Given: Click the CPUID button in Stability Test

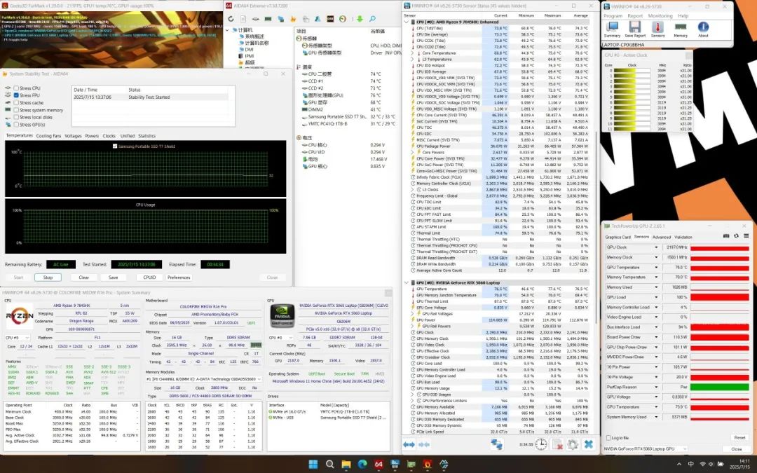Looking at the screenshot, I should tap(150, 277).
